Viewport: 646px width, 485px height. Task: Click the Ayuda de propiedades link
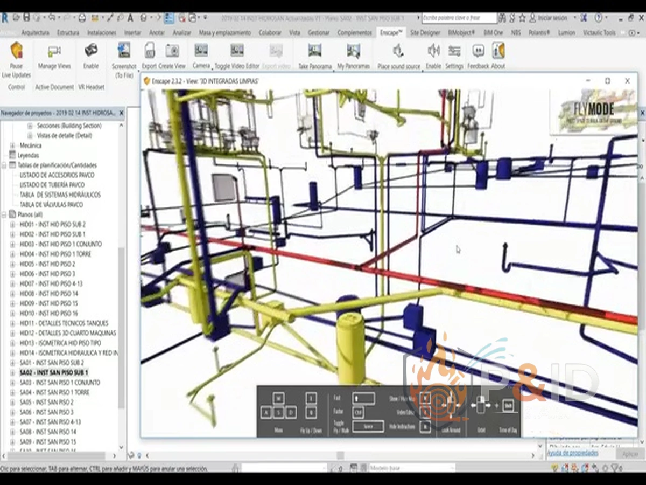click(572, 453)
